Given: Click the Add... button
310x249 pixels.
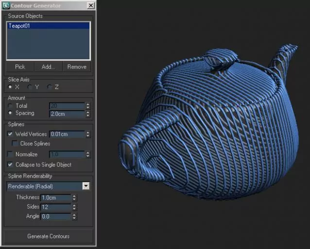Looking at the screenshot, I should pyautogui.click(x=49, y=67).
